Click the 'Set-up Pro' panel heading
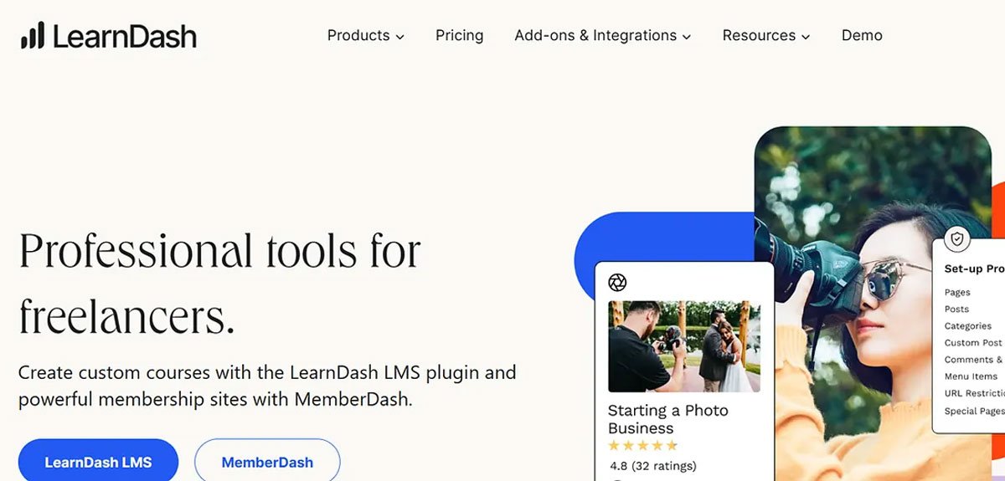 click(x=974, y=269)
